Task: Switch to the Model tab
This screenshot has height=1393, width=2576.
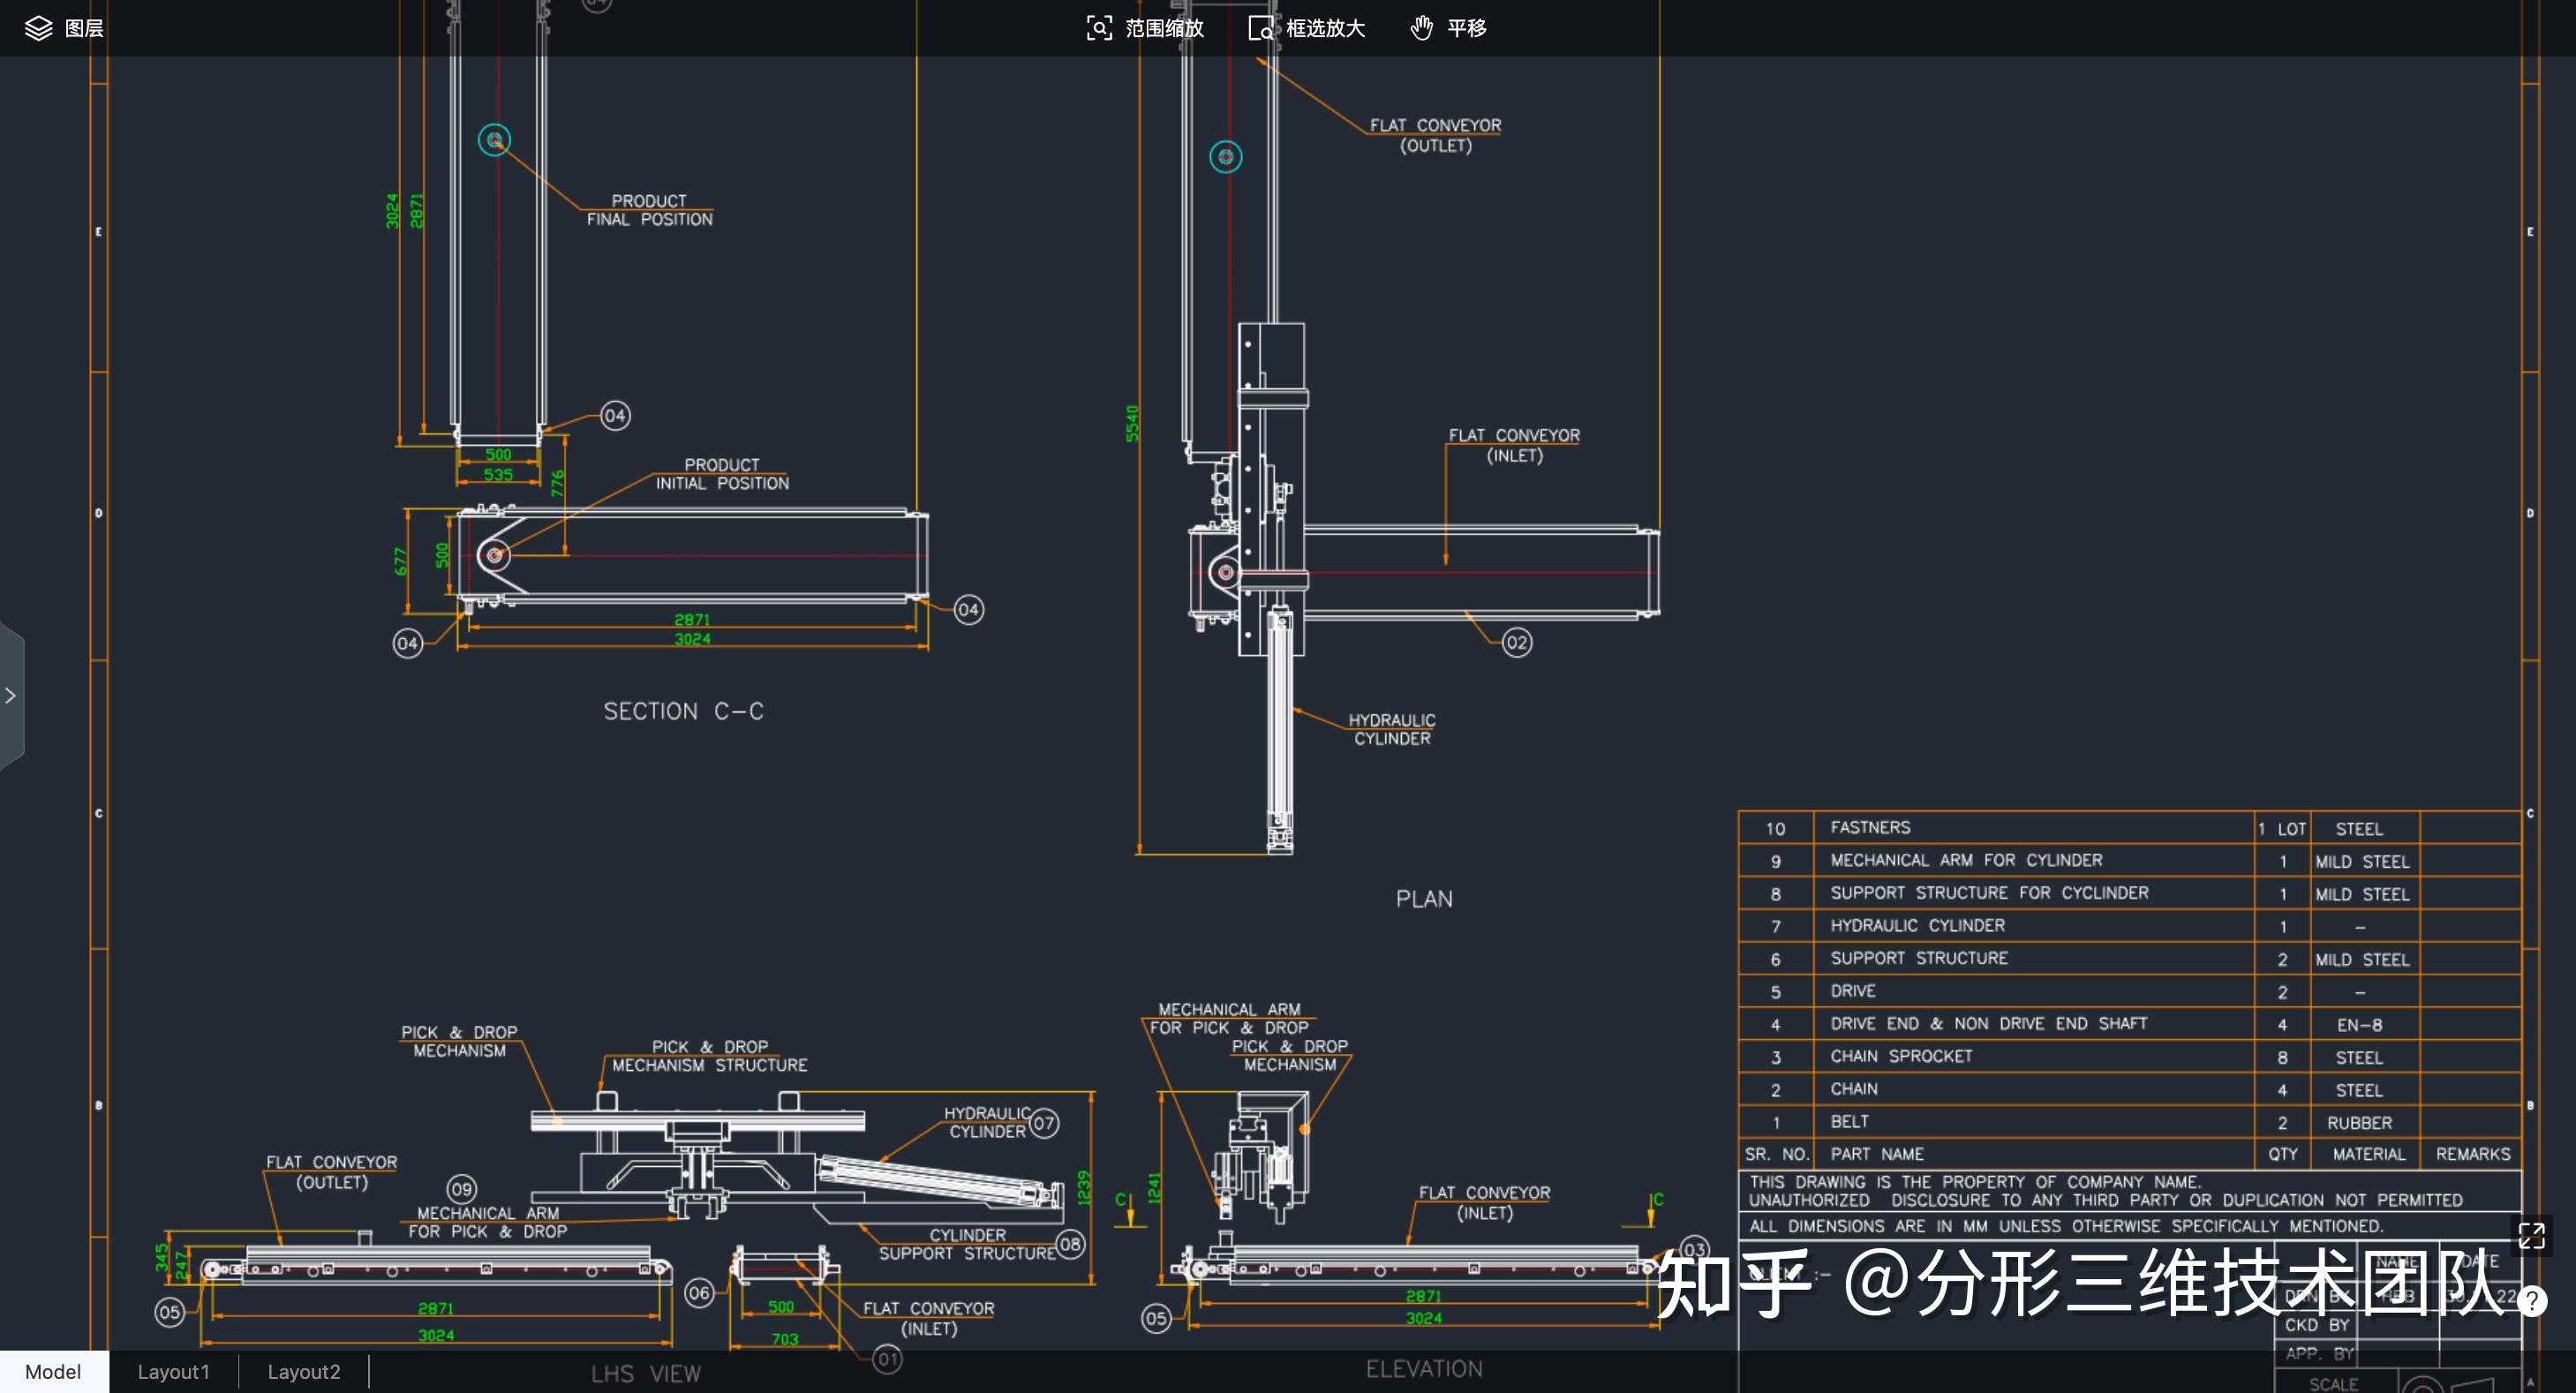Action: pyautogui.click(x=53, y=1371)
